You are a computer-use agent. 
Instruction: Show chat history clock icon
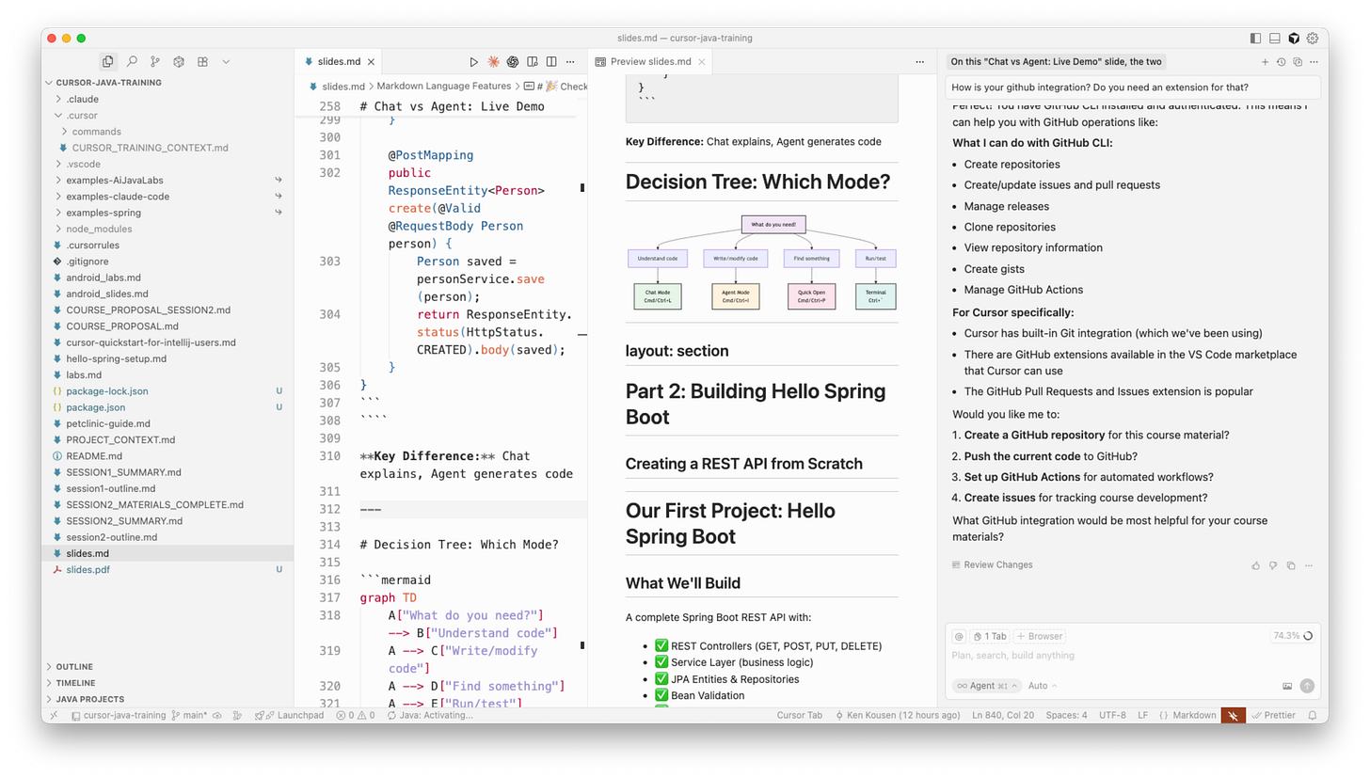[1281, 62]
